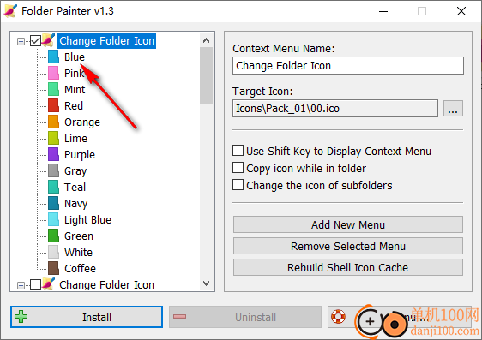Select the Navy tree item

tap(76, 204)
